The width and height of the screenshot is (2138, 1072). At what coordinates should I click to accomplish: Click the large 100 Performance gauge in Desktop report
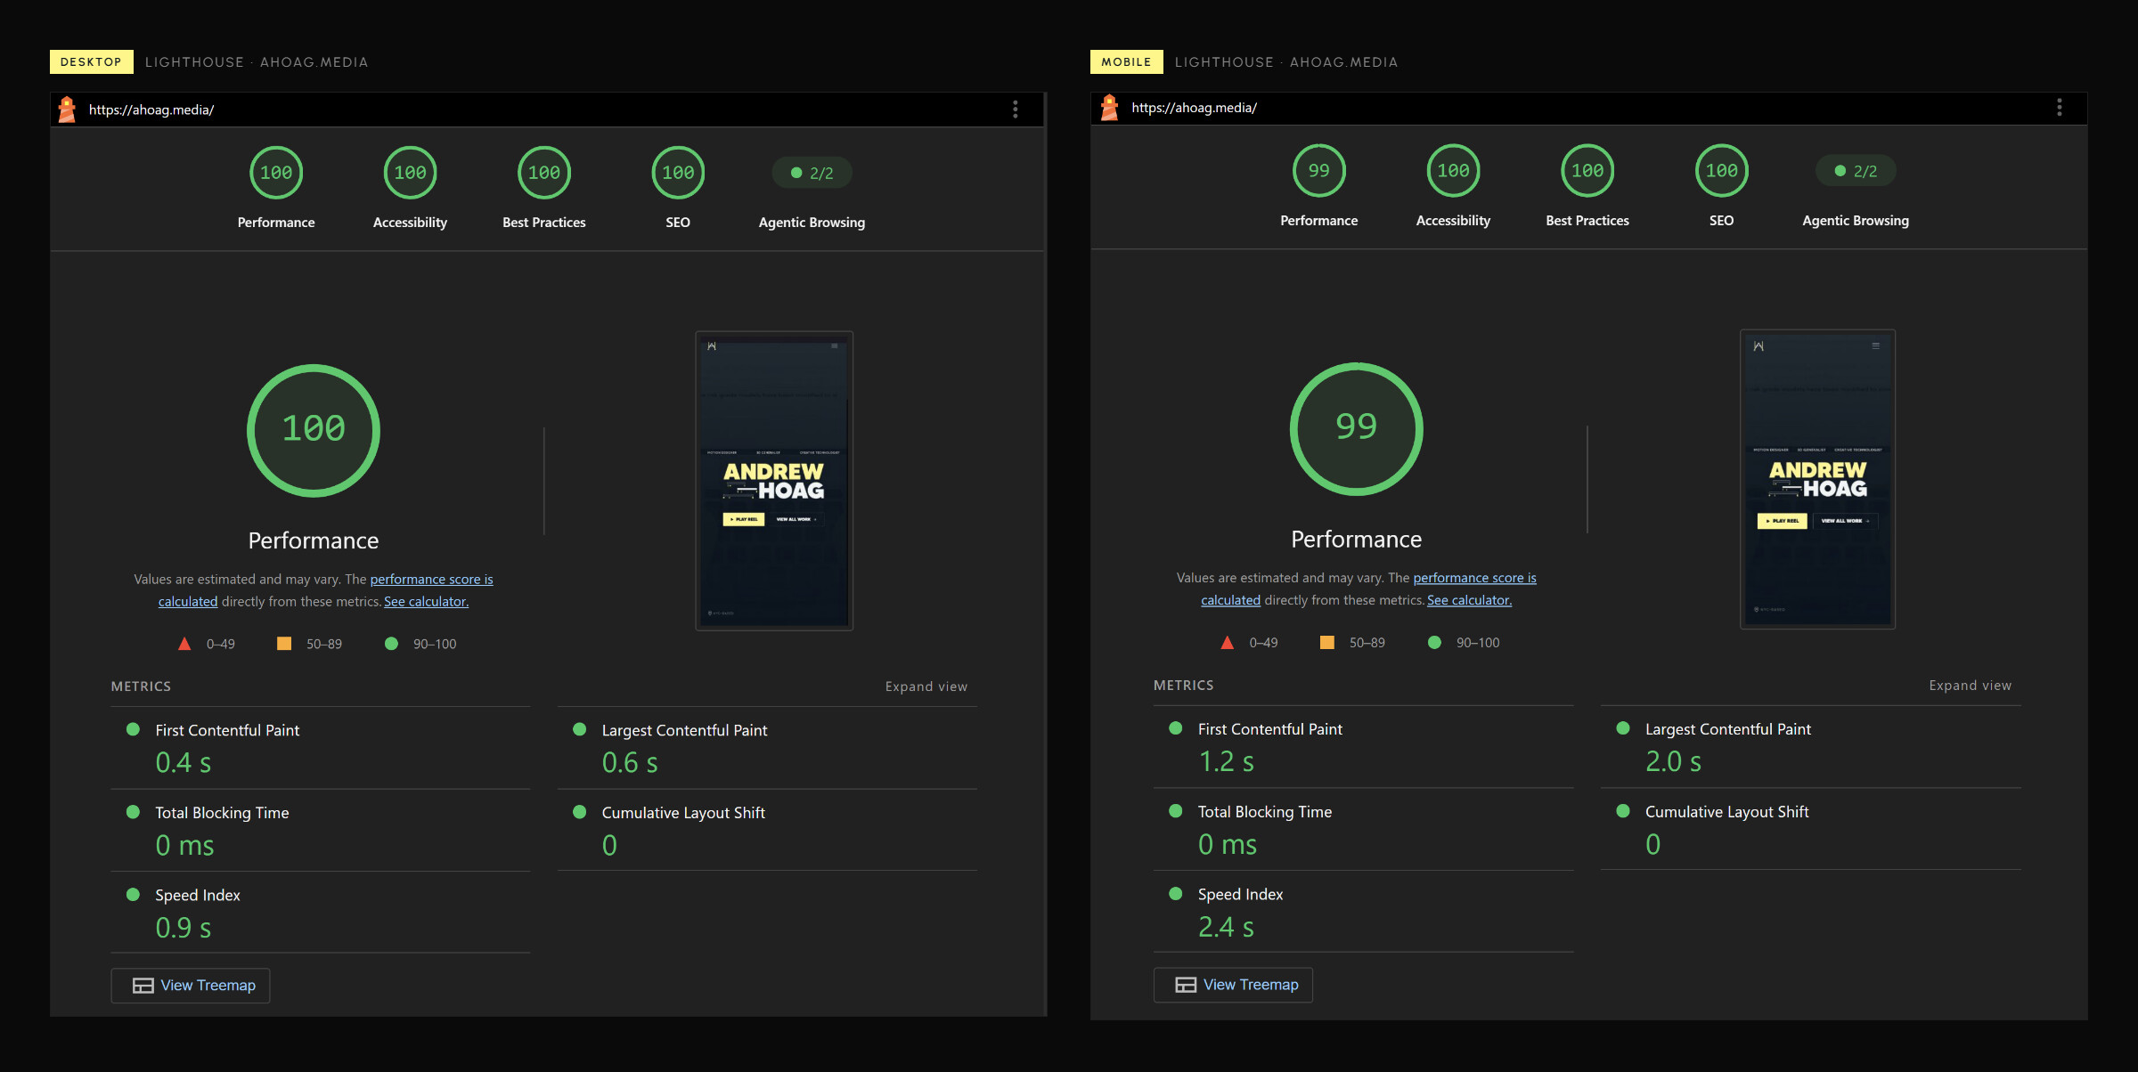point(314,430)
